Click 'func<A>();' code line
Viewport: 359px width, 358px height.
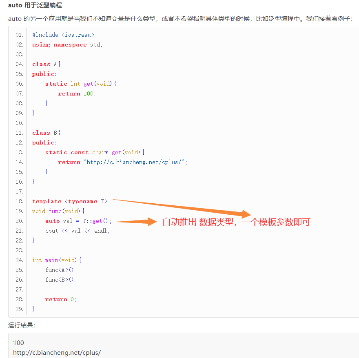61,270
